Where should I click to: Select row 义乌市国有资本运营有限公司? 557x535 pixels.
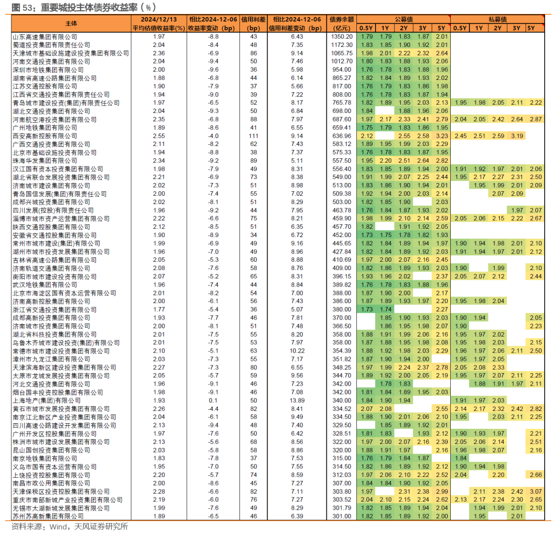(278, 466)
